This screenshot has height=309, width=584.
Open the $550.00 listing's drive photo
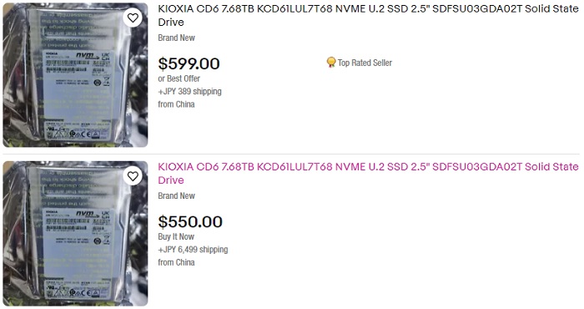click(x=75, y=234)
